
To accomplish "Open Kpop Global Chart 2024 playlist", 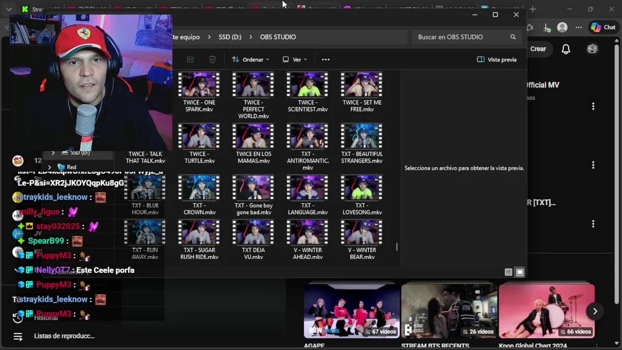I will [547, 311].
